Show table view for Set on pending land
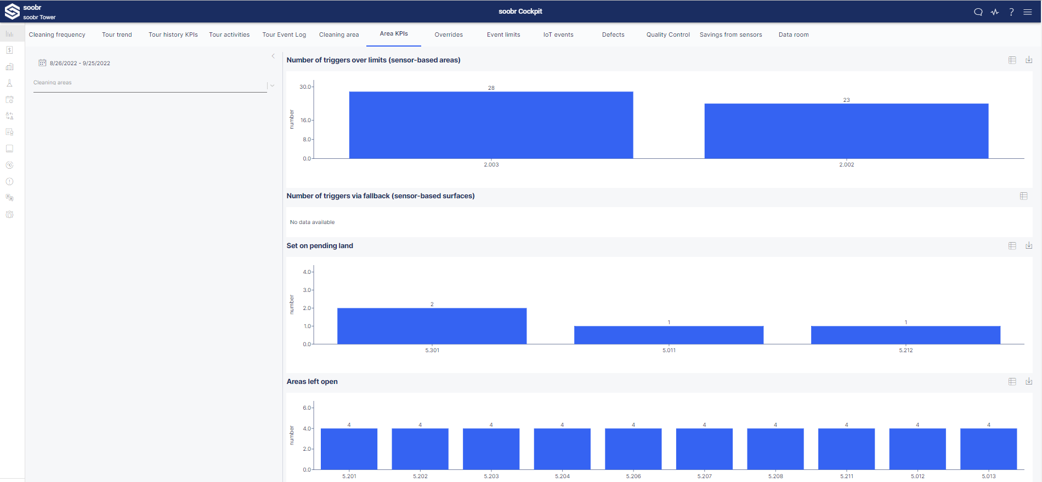This screenshot has width=1042, height=482. click(1012, 246)
